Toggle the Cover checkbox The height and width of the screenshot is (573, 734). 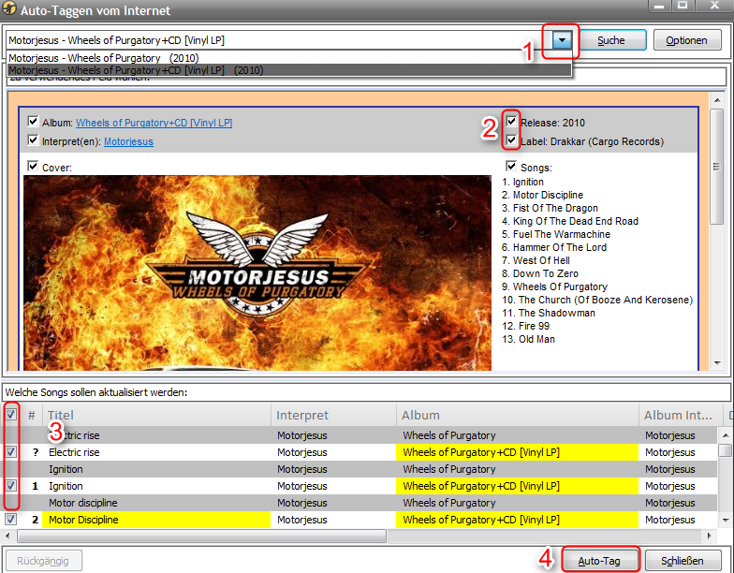33,167
